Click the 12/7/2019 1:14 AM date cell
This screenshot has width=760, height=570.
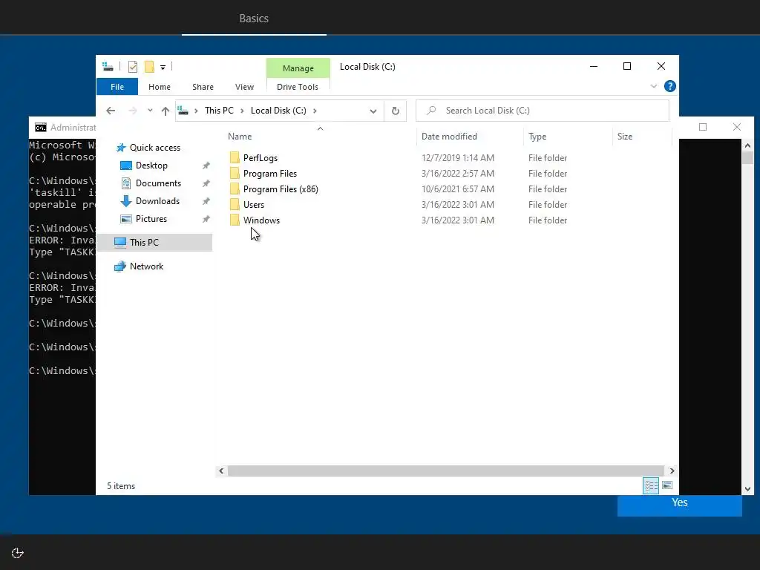457,158
